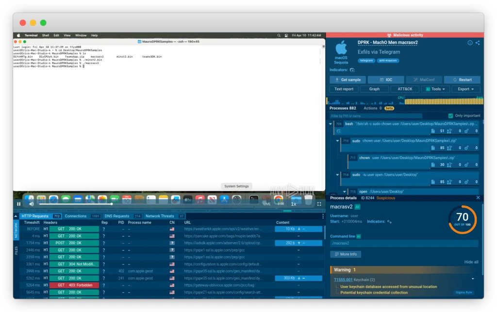497x312 pixels.
Task: Change the 1x playback speed
Action: coord(294,204)
